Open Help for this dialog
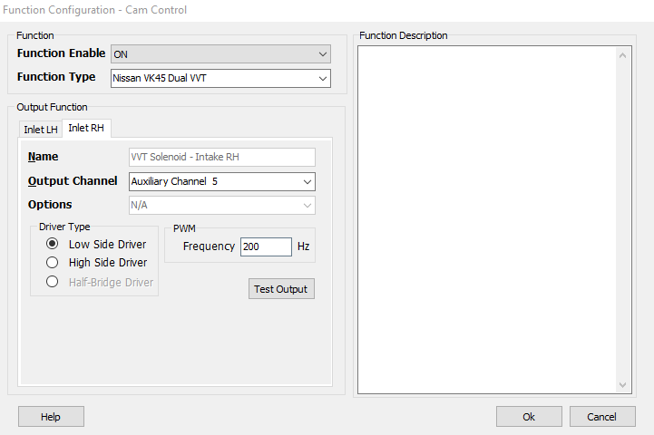Image resolution: width=654 pixels, height=435 pixels. click(x=51, y=416)
